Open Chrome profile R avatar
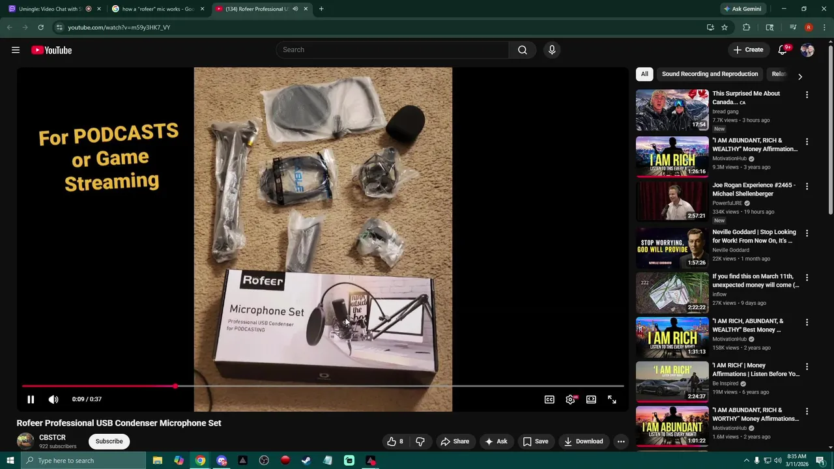The height and width of the screenshot is (469, 834). [x=809, y=27]
